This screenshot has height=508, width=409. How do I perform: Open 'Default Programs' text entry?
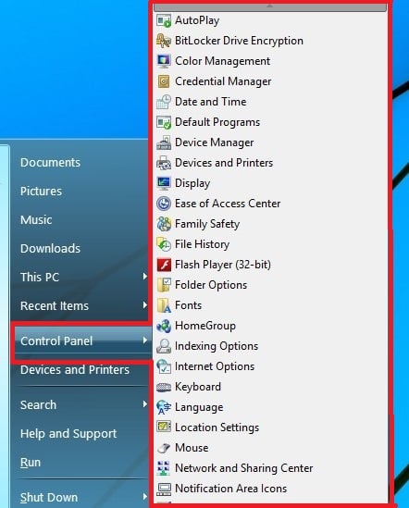pos(217,122)
